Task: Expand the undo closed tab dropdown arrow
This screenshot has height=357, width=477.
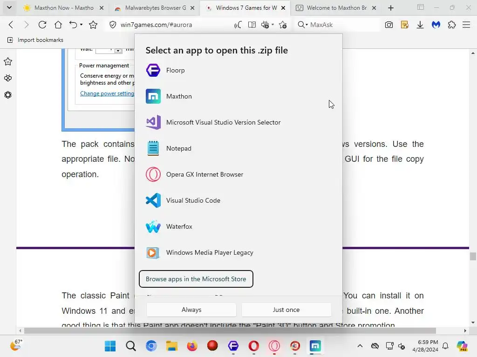Action: tap(81, 25)
